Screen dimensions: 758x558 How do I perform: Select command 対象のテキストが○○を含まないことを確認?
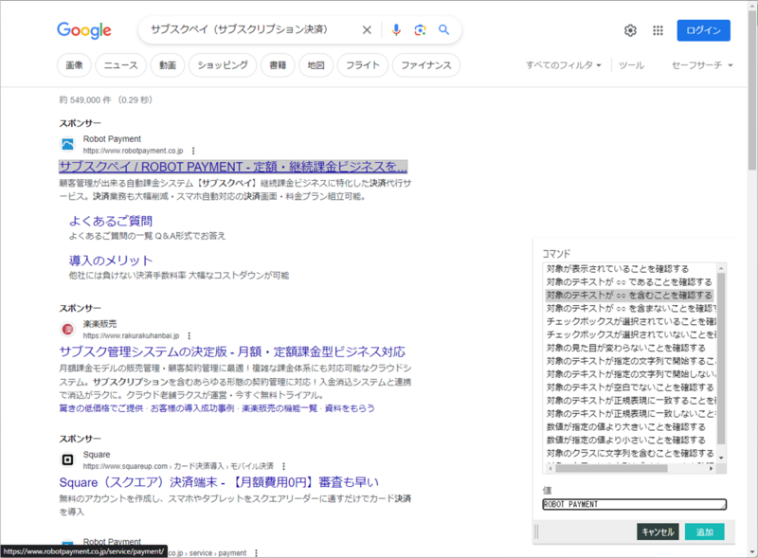(629, 309)
